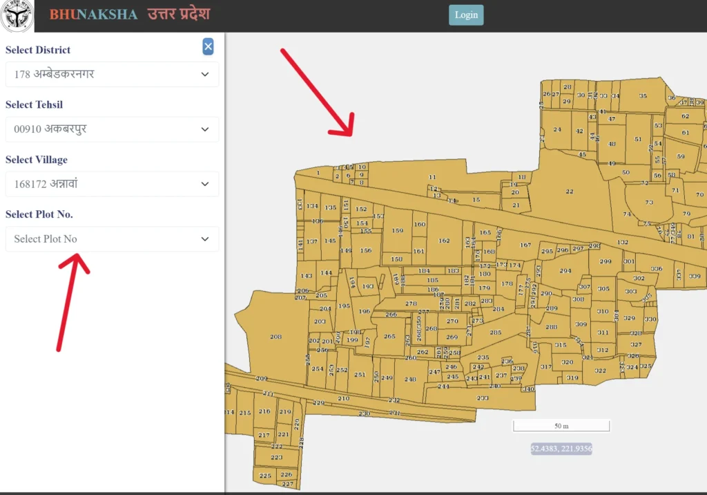Expand the Select Tehsil dropdown
The height and width of the screenshot is (495, 707).
(x=112, y=129)
